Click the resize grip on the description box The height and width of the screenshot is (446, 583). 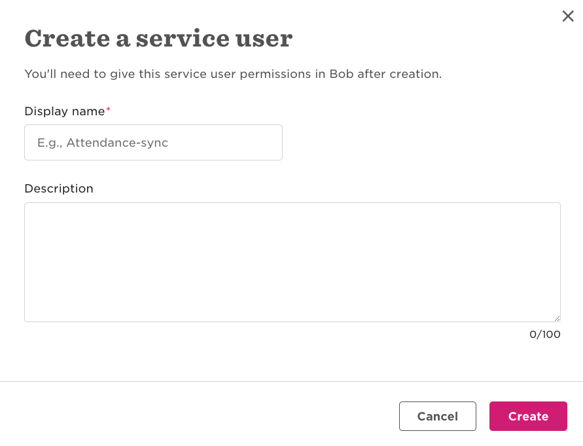pos(557,318)
